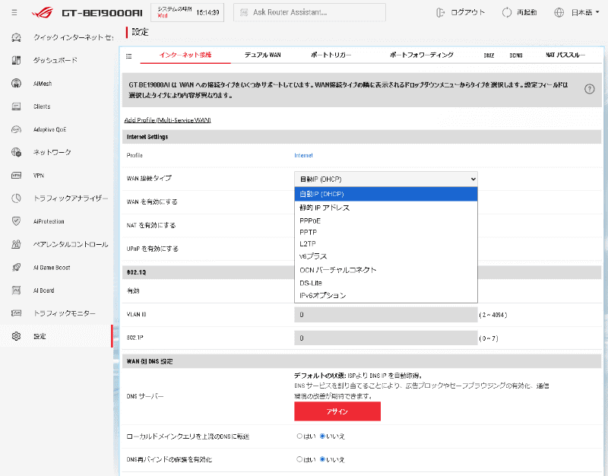Open the ダッシュボード dashboard icon
The image size is (608, 476).
point(16,60)
